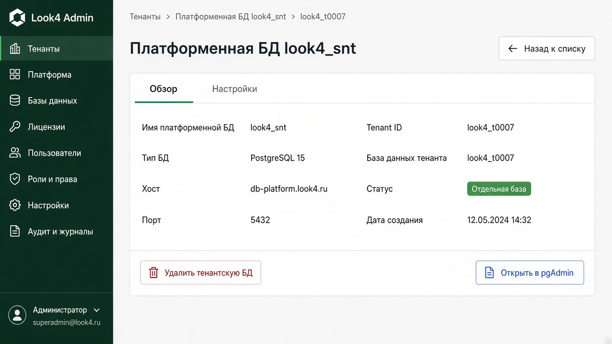Screen dimensions: 612x344
Task: Switch to the Обзор tab
Action: 164,89
